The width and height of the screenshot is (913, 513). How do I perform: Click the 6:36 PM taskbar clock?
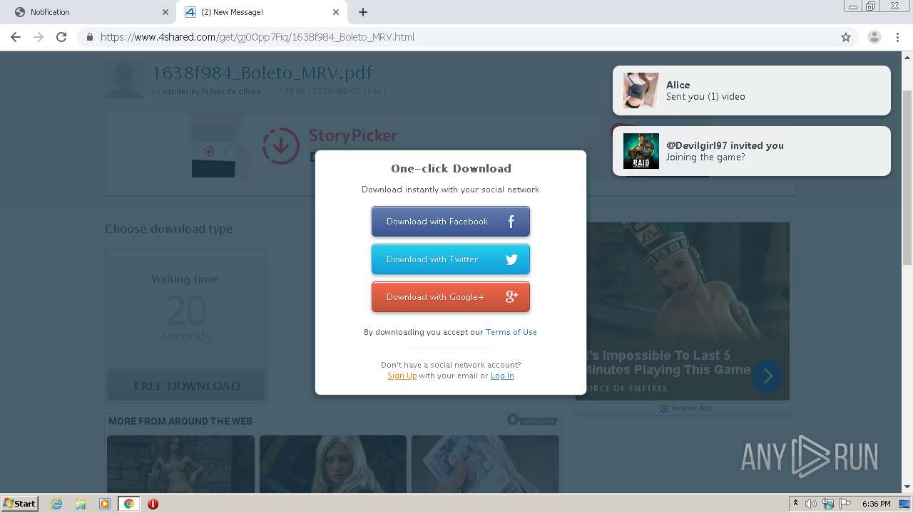point(876,504)
